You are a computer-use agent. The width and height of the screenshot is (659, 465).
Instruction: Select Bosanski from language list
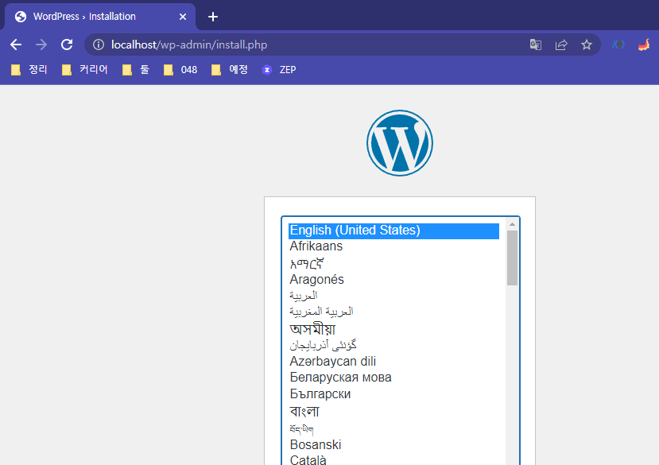[x=393, y=445]
